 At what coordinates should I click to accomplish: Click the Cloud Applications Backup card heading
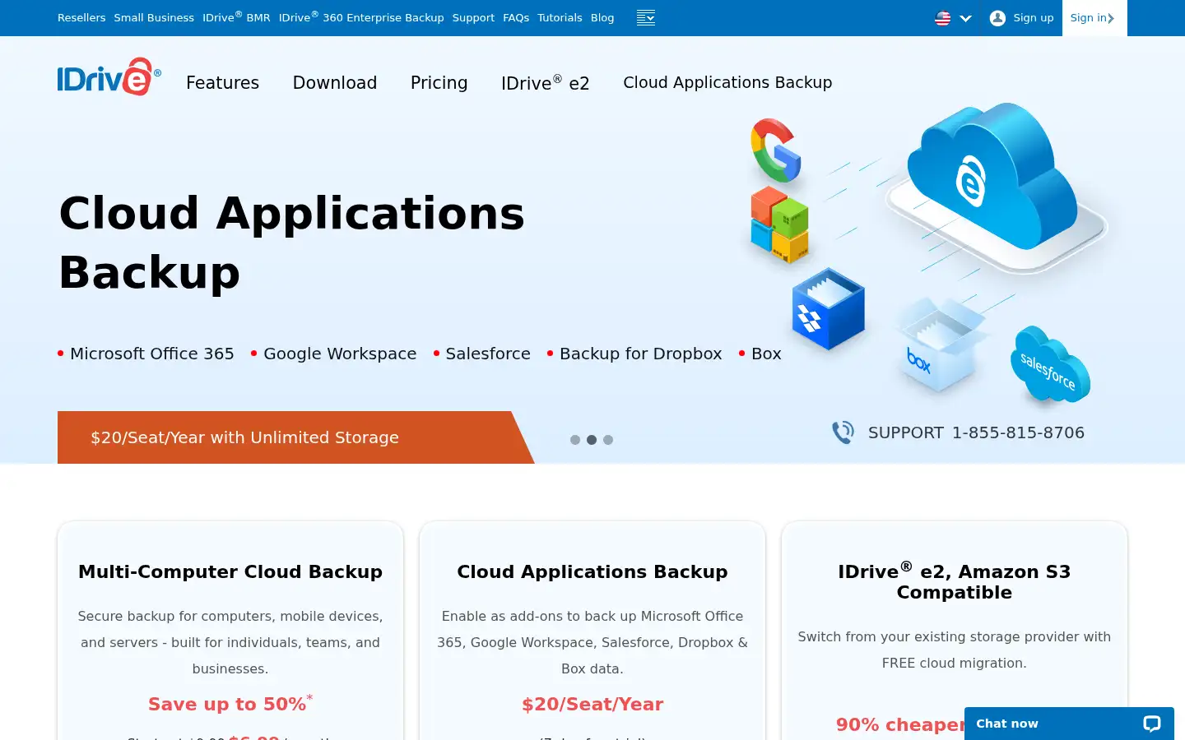coord(592,571)
